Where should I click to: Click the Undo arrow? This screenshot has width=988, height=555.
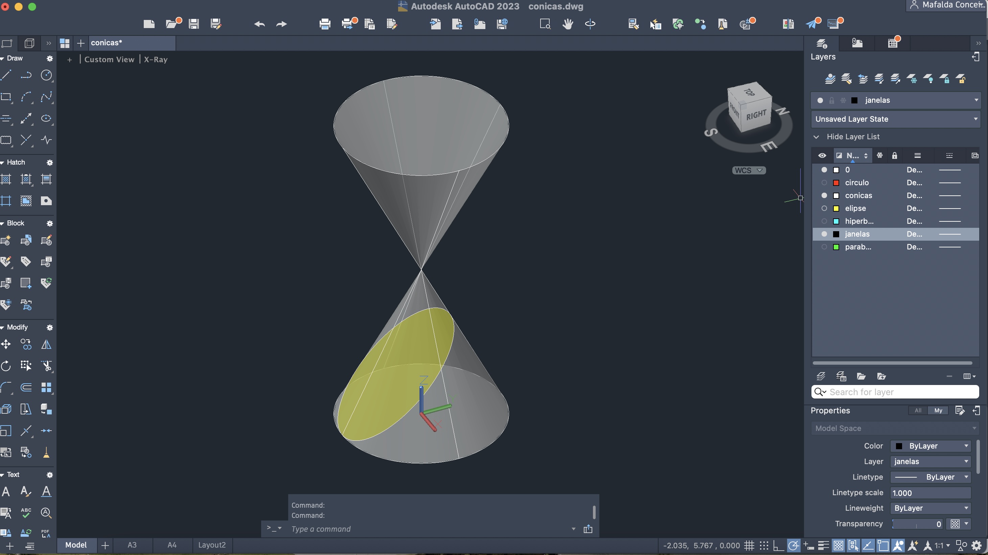click(259, 24)
